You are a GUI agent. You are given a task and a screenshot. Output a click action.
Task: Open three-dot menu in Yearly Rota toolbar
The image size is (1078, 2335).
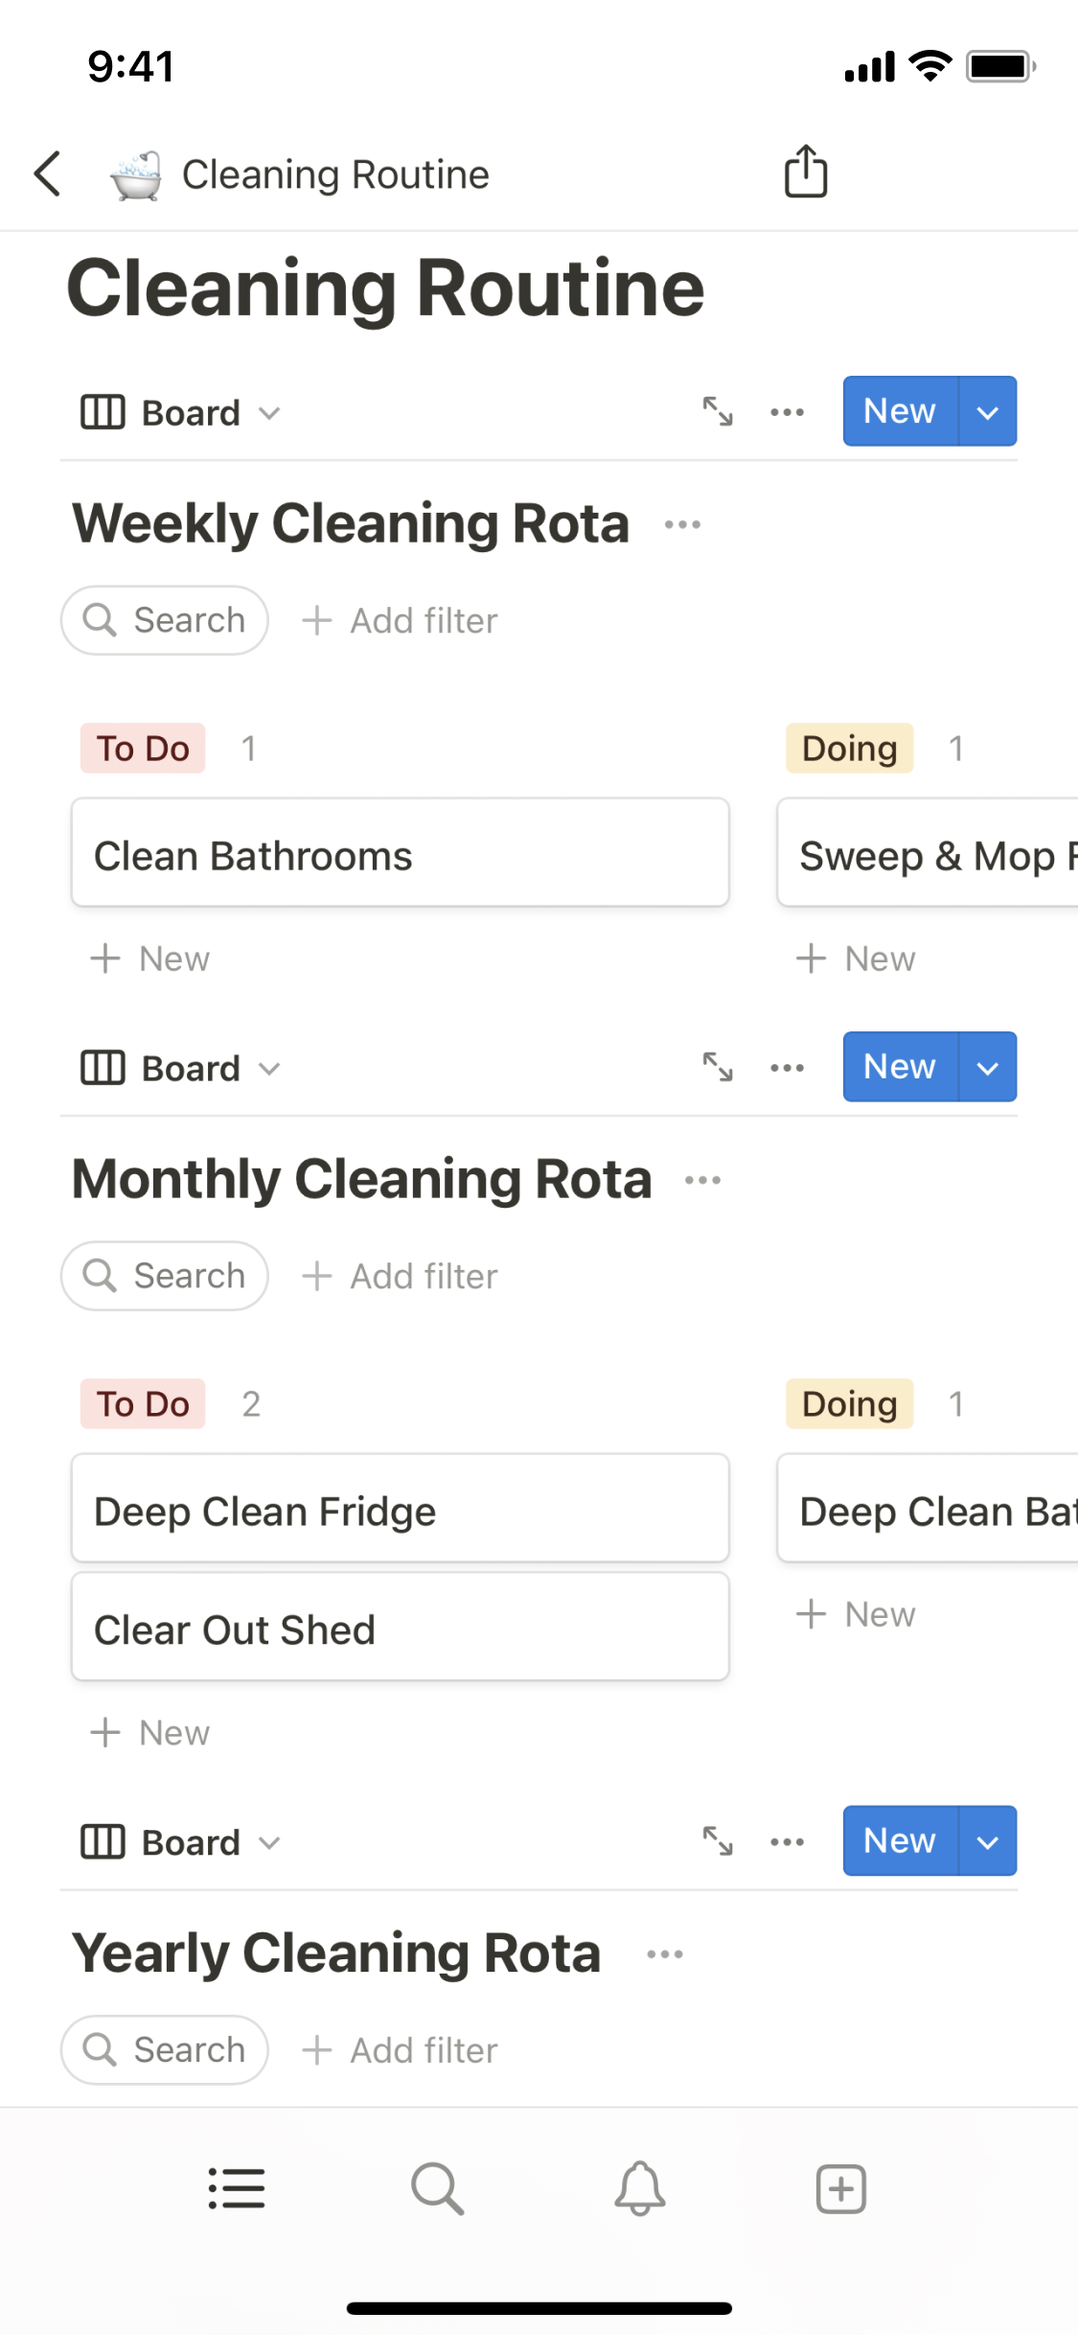787,1841
